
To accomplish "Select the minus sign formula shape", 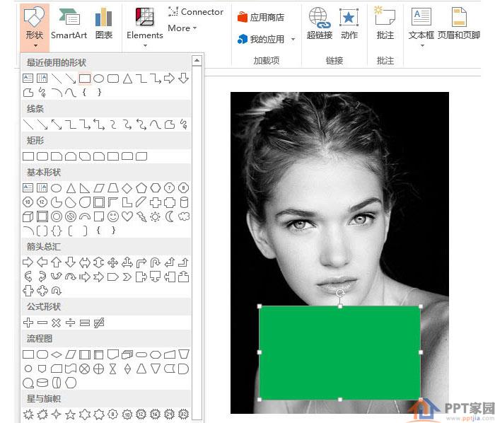I will 42,323.
